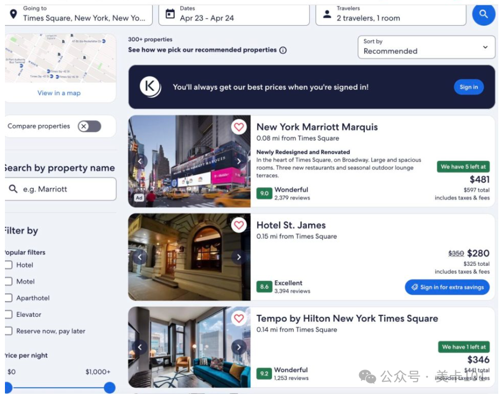Image resolution: width=501 pixels, height=396 pixels.
Task: Click 0.08 mi from Times Square text
Action: pyautogui.click(x=298, y=138)
